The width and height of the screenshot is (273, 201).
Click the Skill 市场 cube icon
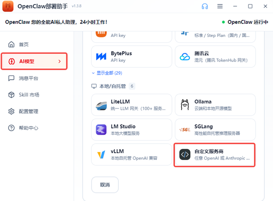click(11, 95)
